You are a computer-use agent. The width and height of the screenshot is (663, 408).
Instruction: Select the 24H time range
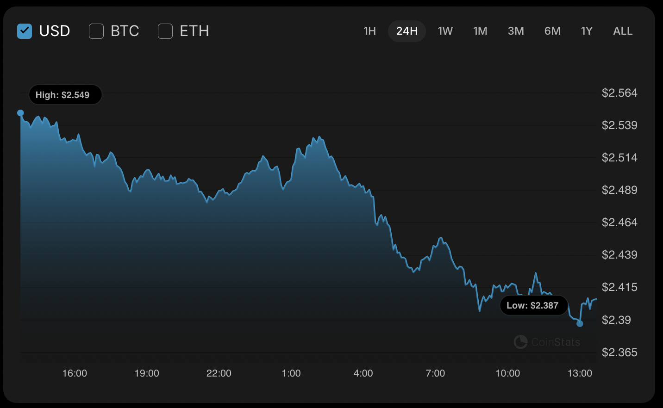407,31
